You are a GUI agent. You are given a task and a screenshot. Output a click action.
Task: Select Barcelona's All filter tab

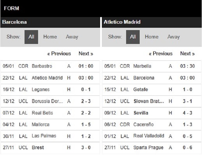31,37
